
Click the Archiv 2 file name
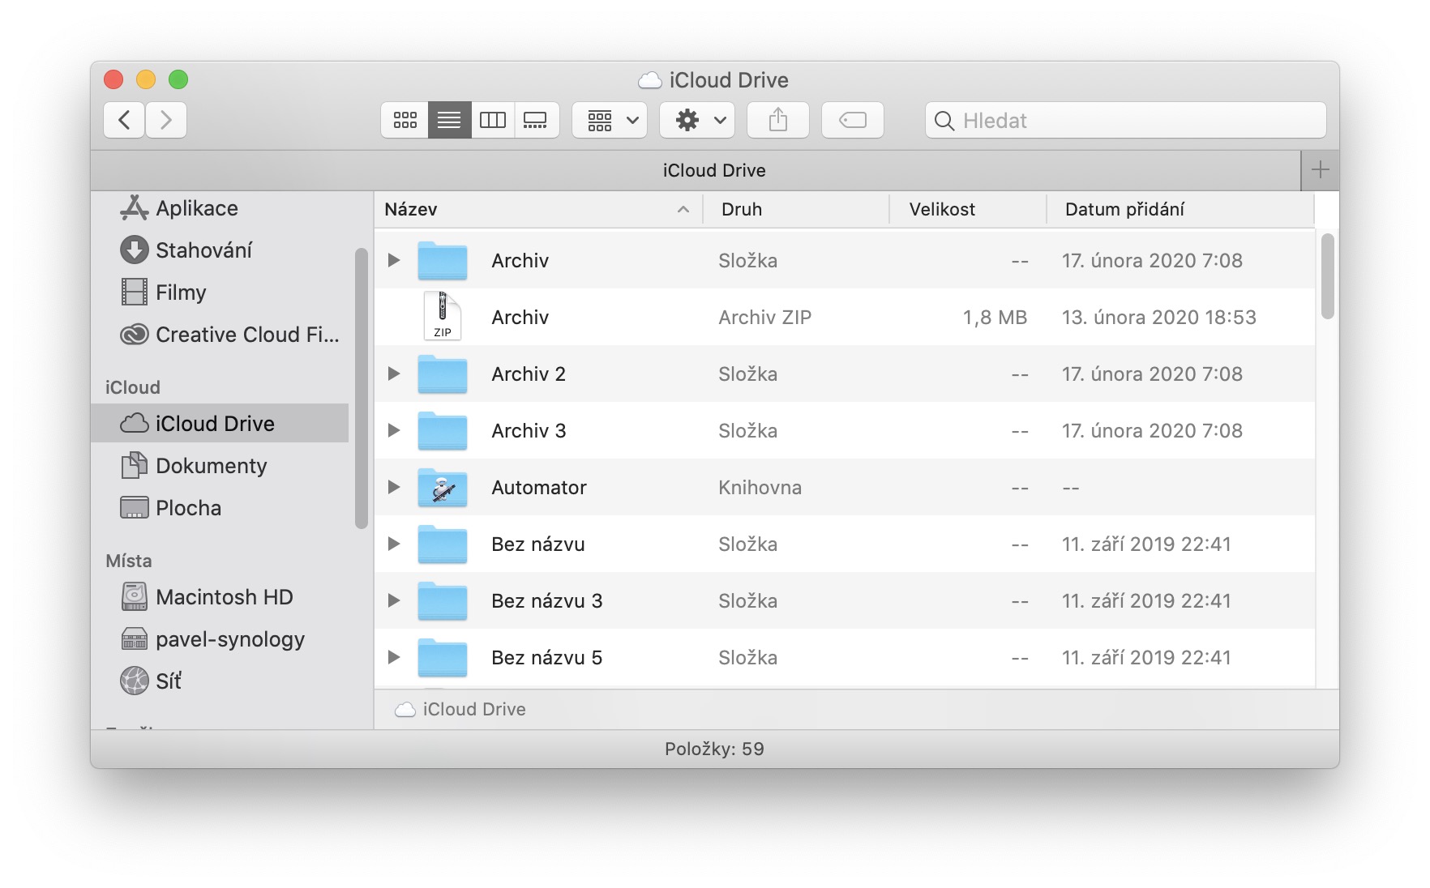529,374
